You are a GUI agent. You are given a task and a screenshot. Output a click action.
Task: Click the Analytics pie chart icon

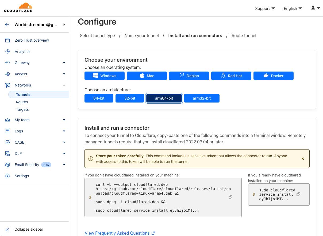coord(7,52)
